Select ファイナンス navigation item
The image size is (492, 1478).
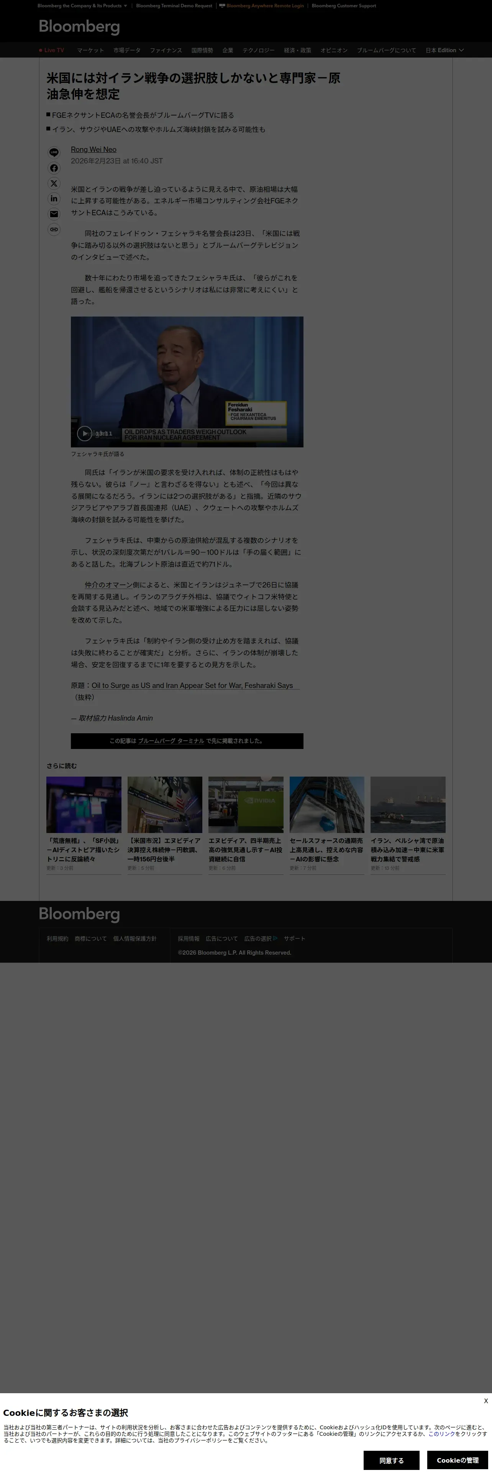[x=166, y=51]
